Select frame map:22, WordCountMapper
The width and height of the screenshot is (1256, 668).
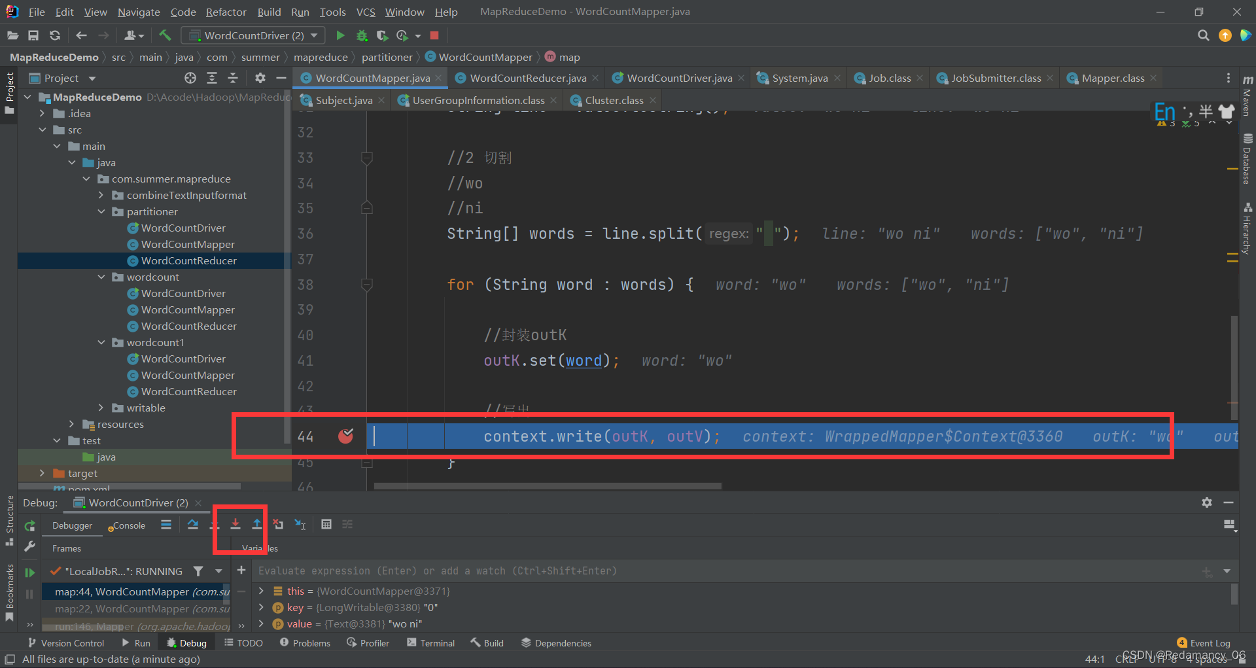pos(136,608)
